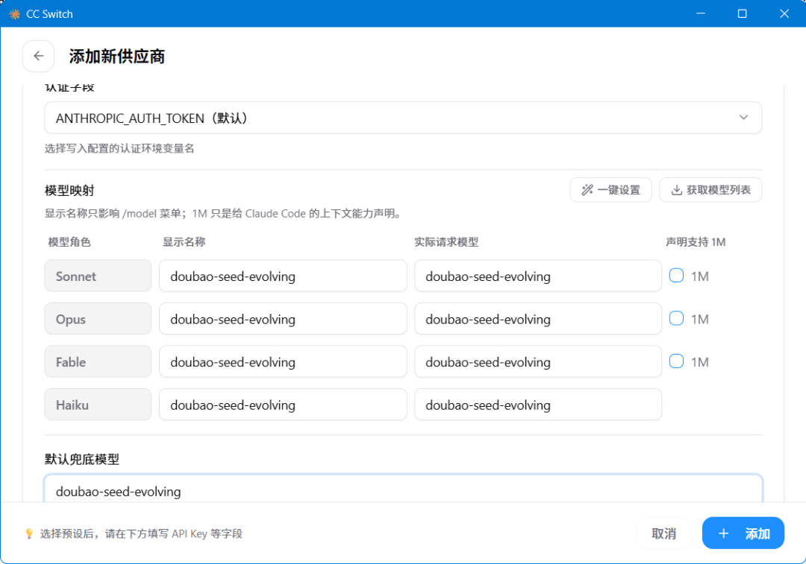The height and width of the screenshot is (564, 806).
Task: Click the Haiku actual request model field
Action: pos(537,405)
